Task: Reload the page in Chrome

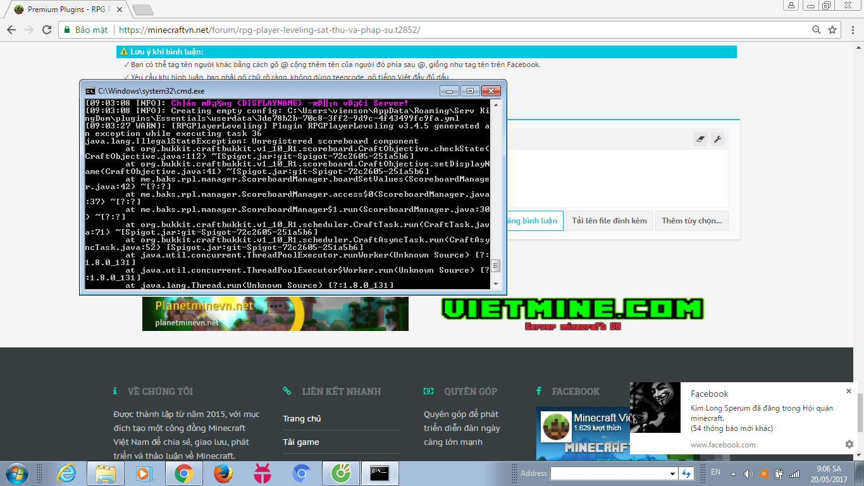Action: [x=47, y=30]
